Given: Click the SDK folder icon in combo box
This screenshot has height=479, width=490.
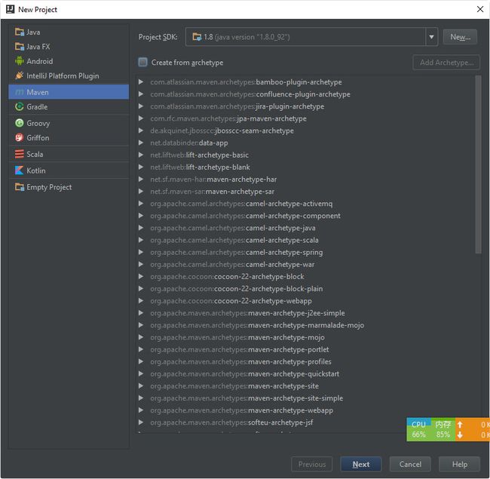Looking at the screenshot, I should pos(197,37).
